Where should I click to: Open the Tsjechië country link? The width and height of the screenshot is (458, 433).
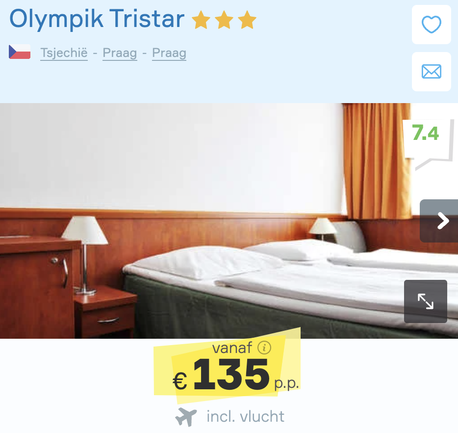pyautogui.click(x=64, y=53)
